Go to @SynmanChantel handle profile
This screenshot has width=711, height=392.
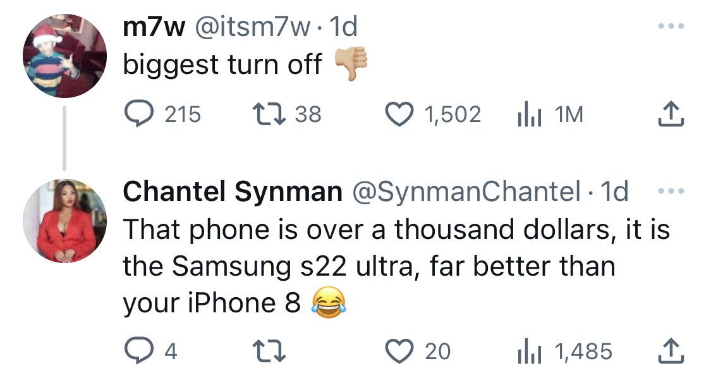pyautogui.click(x=466, y=192)
